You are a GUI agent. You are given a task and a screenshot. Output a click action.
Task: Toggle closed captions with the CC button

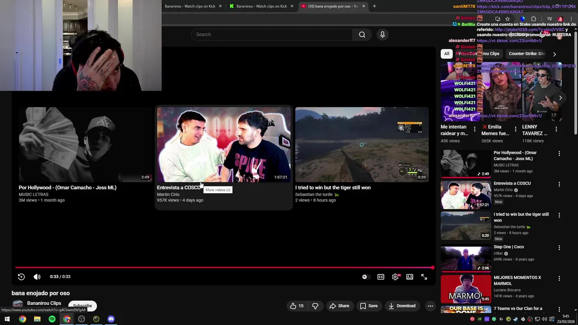tap(381, 277)
